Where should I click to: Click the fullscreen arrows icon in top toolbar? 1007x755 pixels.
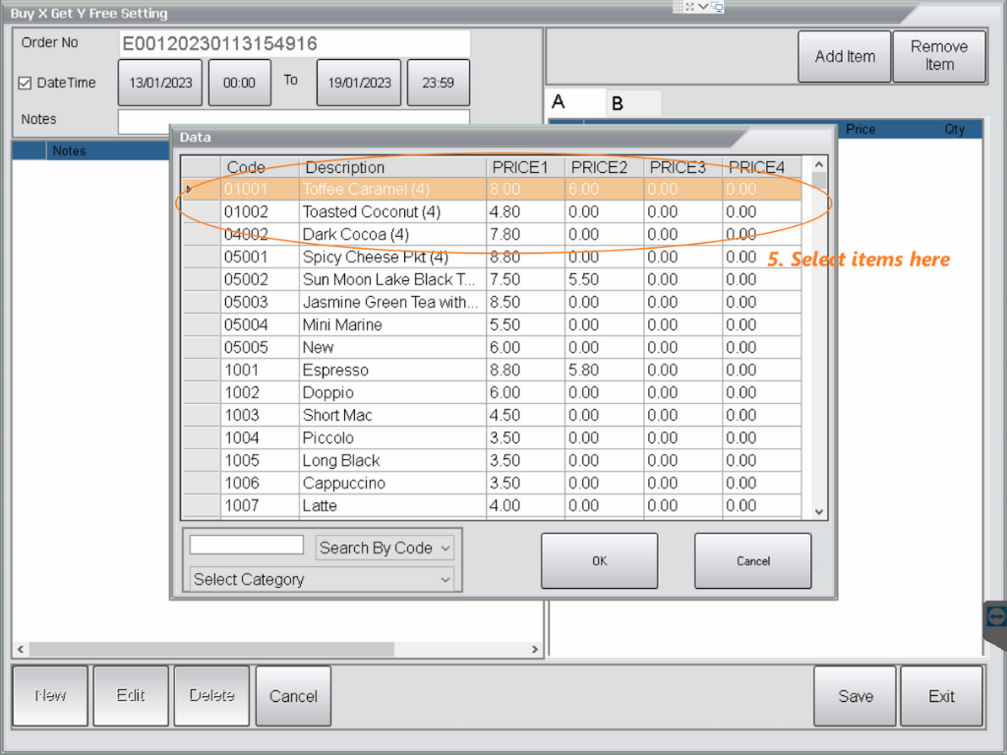click(x=690, y=6)
